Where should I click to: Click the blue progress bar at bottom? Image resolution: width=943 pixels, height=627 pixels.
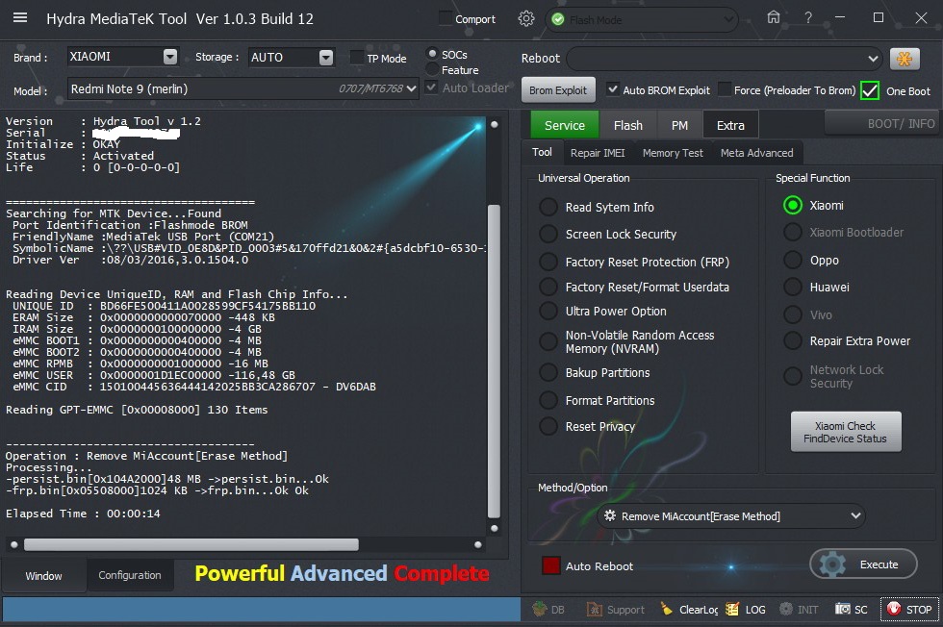click(261, 609)
